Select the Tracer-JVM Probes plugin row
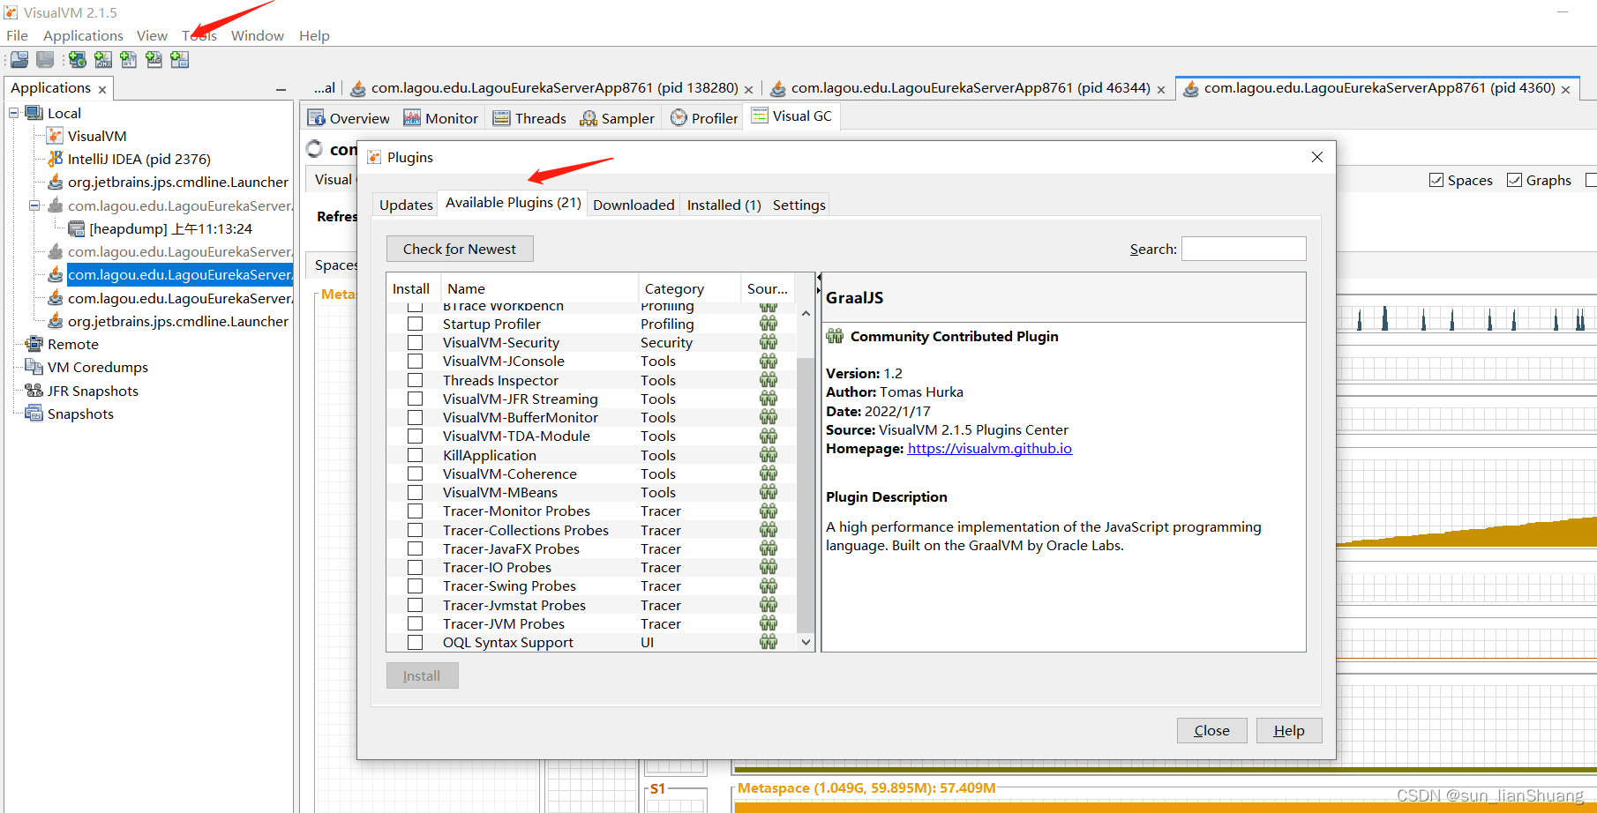 click(x=591, y=623)
